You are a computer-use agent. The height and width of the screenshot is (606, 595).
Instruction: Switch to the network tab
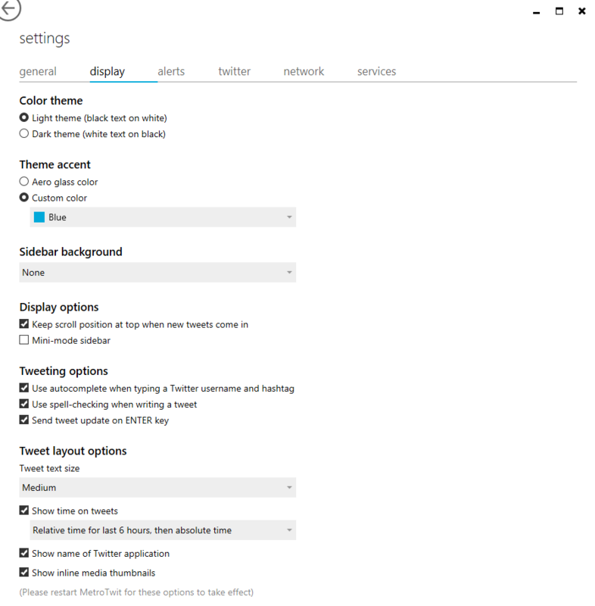point(304,71)
